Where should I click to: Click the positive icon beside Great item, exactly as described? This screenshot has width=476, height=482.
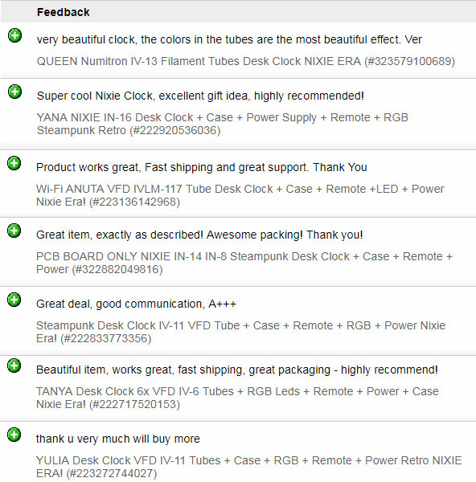pos(14,231)
